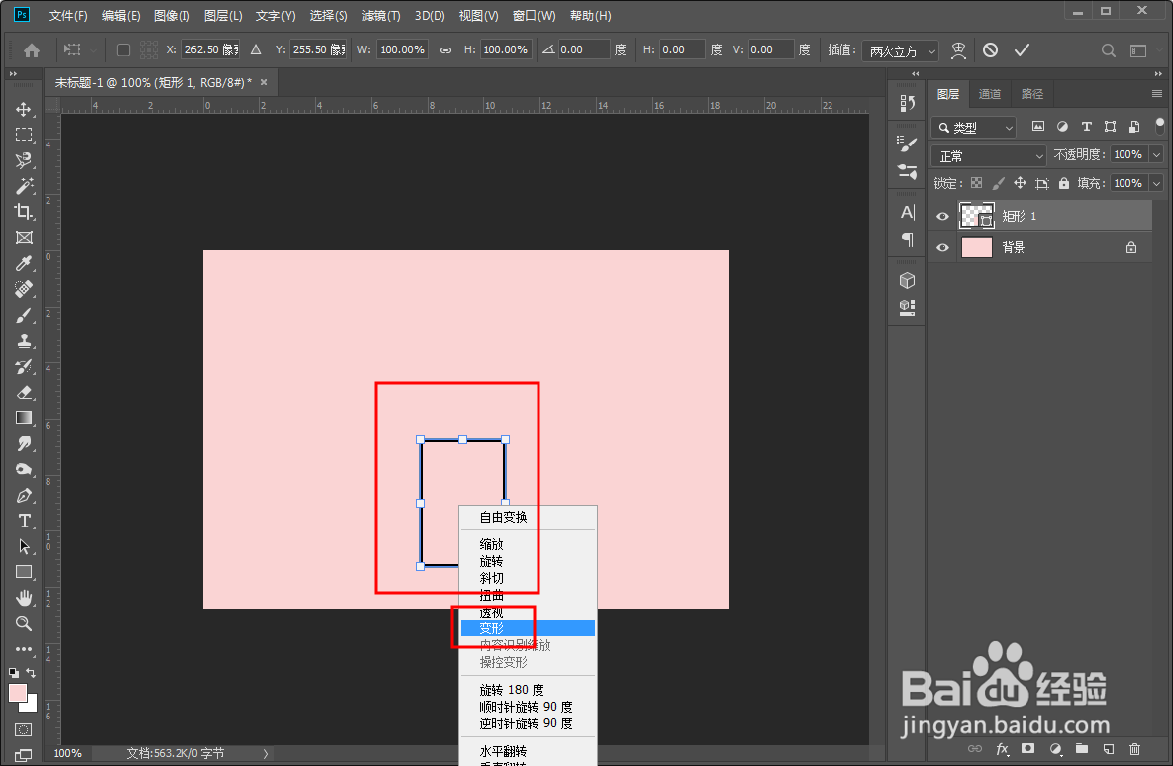This screenshot has height=766, width=1173.
Task: Open the 3D panel cube icon
Action: tap(908, 280)
